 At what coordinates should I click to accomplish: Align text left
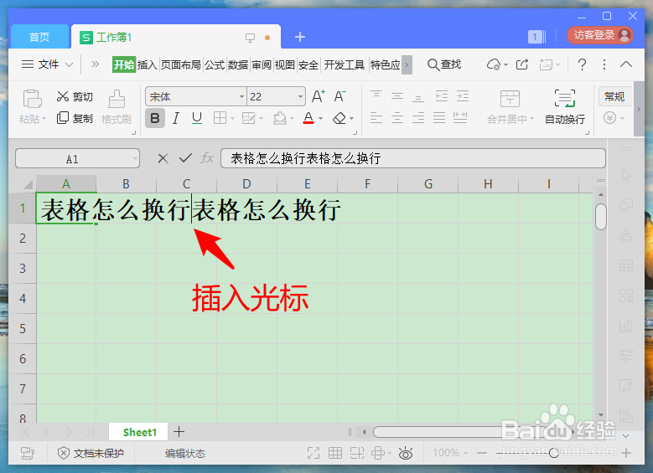click(376, 118)
